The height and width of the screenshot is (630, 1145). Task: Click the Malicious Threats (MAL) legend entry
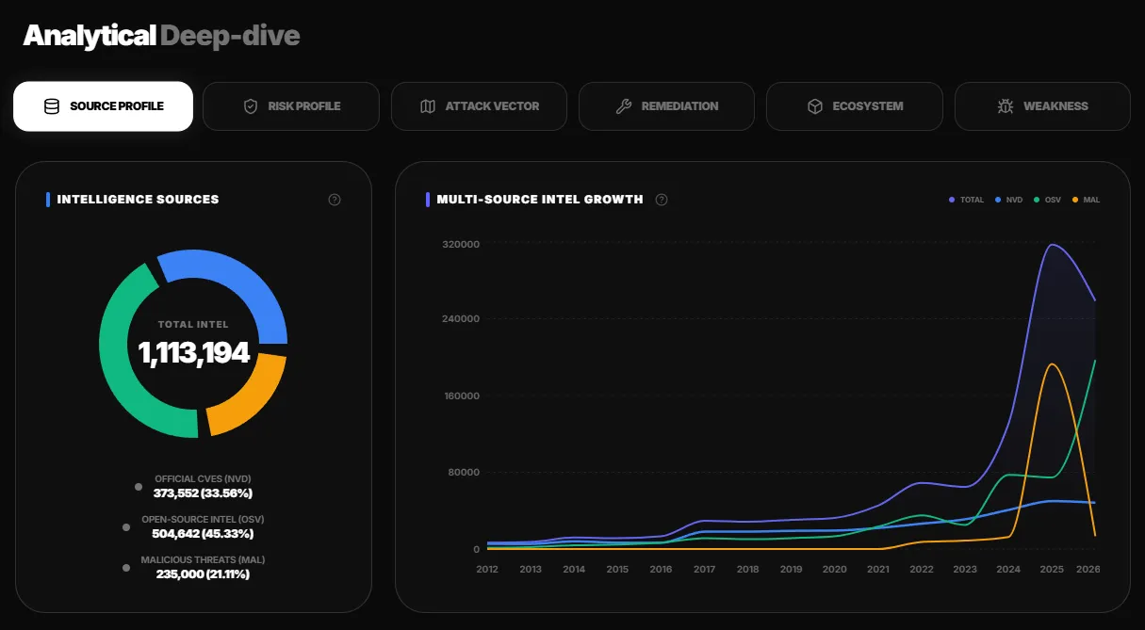point(195,567)
